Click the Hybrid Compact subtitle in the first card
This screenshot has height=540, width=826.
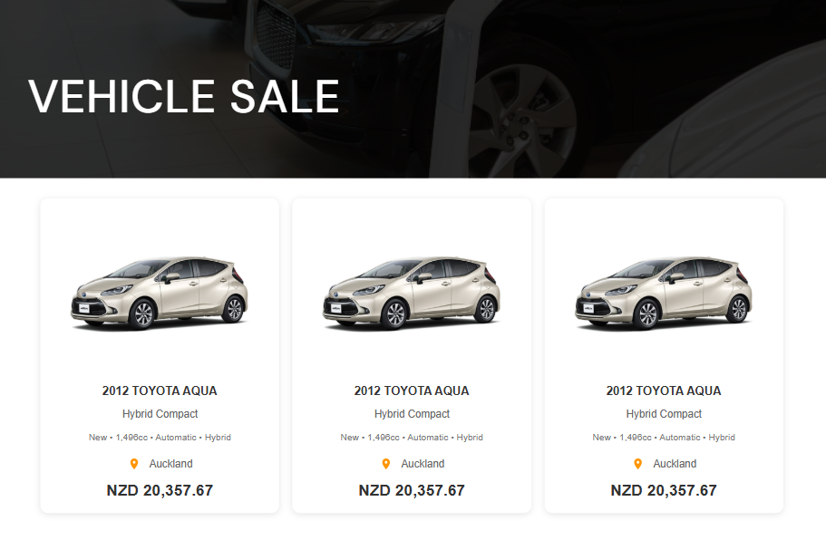tap(160, 414)
